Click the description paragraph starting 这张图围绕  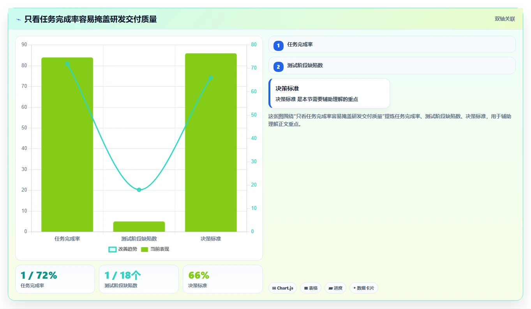pyautogui.click(x=390, y=120)
